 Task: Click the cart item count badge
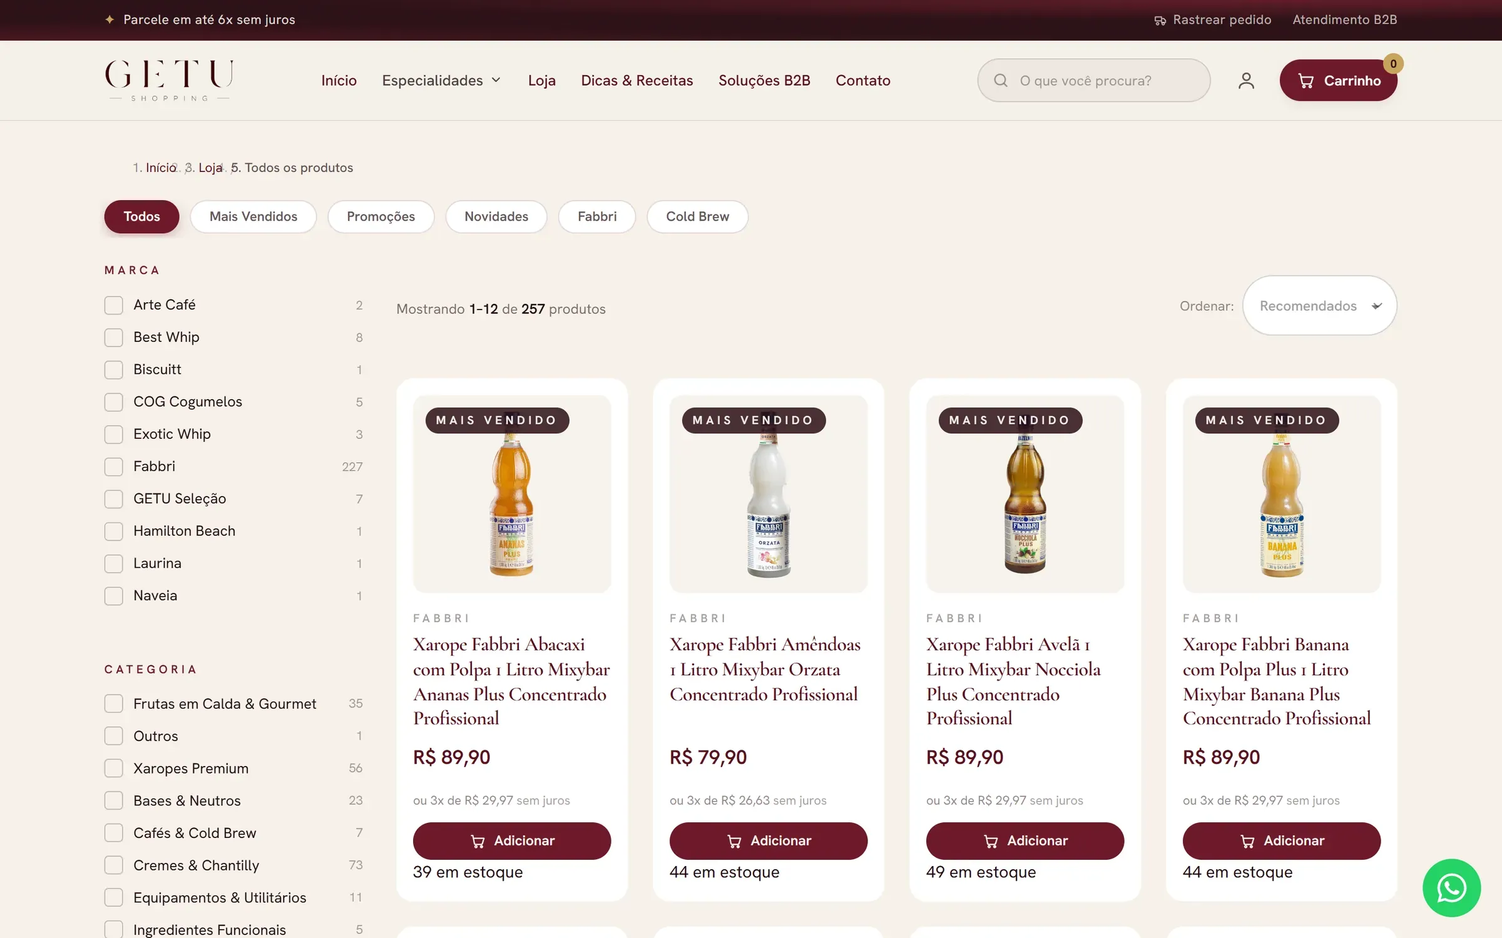[x=1393, y=64]
